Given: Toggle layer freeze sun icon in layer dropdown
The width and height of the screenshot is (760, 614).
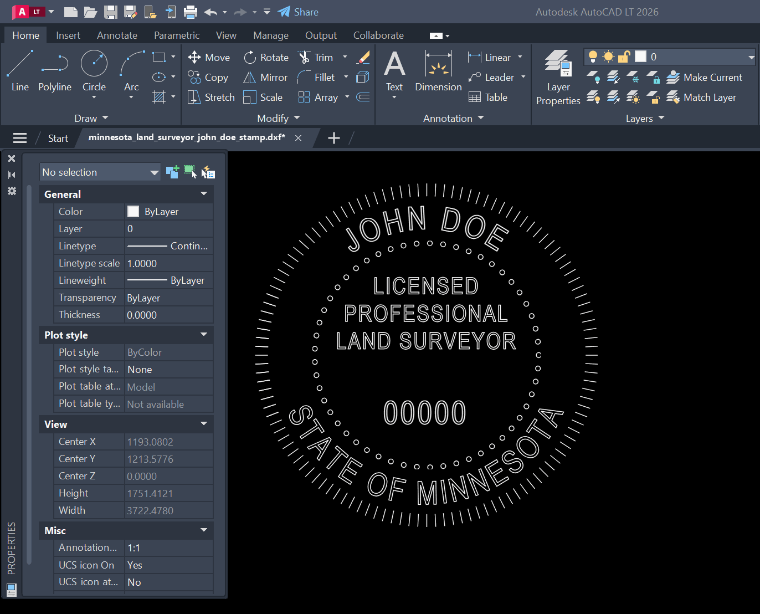Looking at the screenshot, I should [608, 57].
